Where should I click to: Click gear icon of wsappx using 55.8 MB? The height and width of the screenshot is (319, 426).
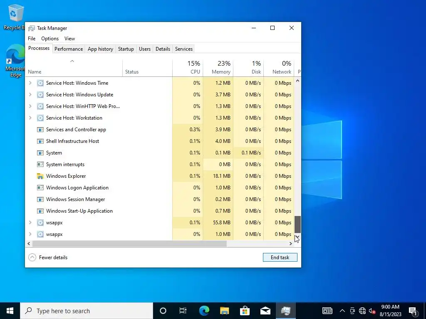click(40, 223)
